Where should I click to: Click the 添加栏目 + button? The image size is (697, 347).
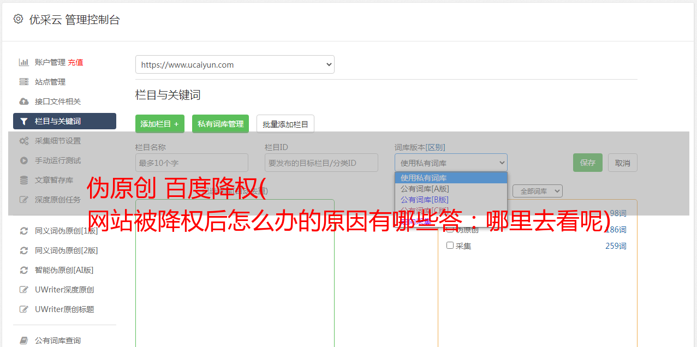pos(160,124)
